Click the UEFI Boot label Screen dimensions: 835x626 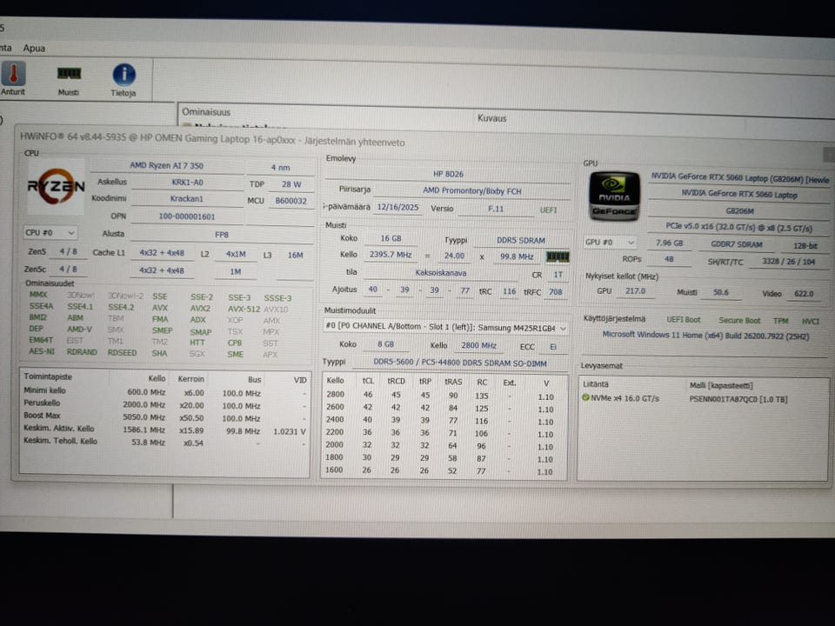click(x=684, y=319)
